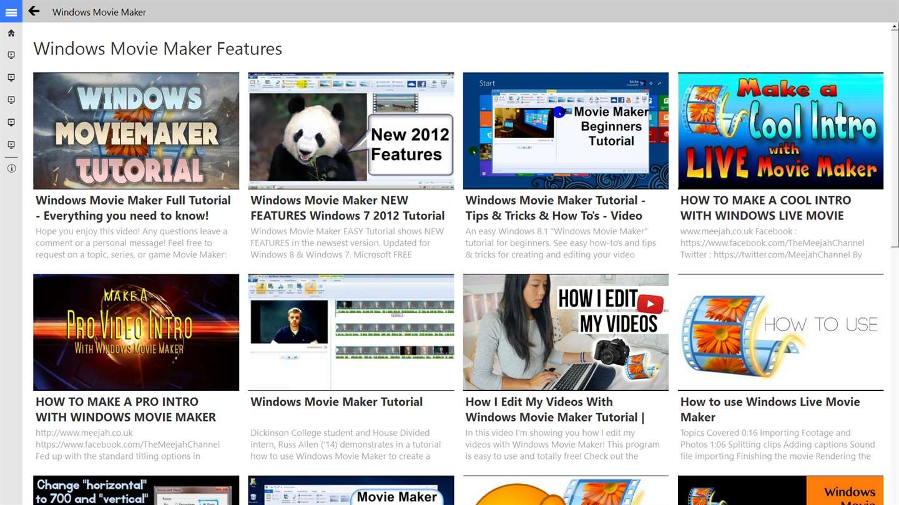The image size is (899, 505).
Task: Open the Make a Pro Video Intro thumbnail
Action: tap(136, 332)
